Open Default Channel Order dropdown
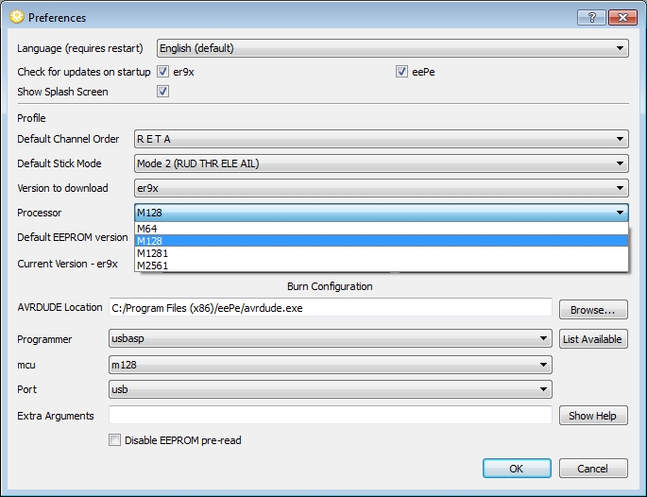647x497 pixels. pos(382,139)
